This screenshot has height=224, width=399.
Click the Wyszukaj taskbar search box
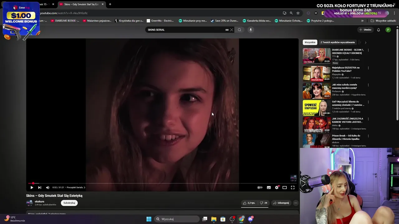coord(177,219)
